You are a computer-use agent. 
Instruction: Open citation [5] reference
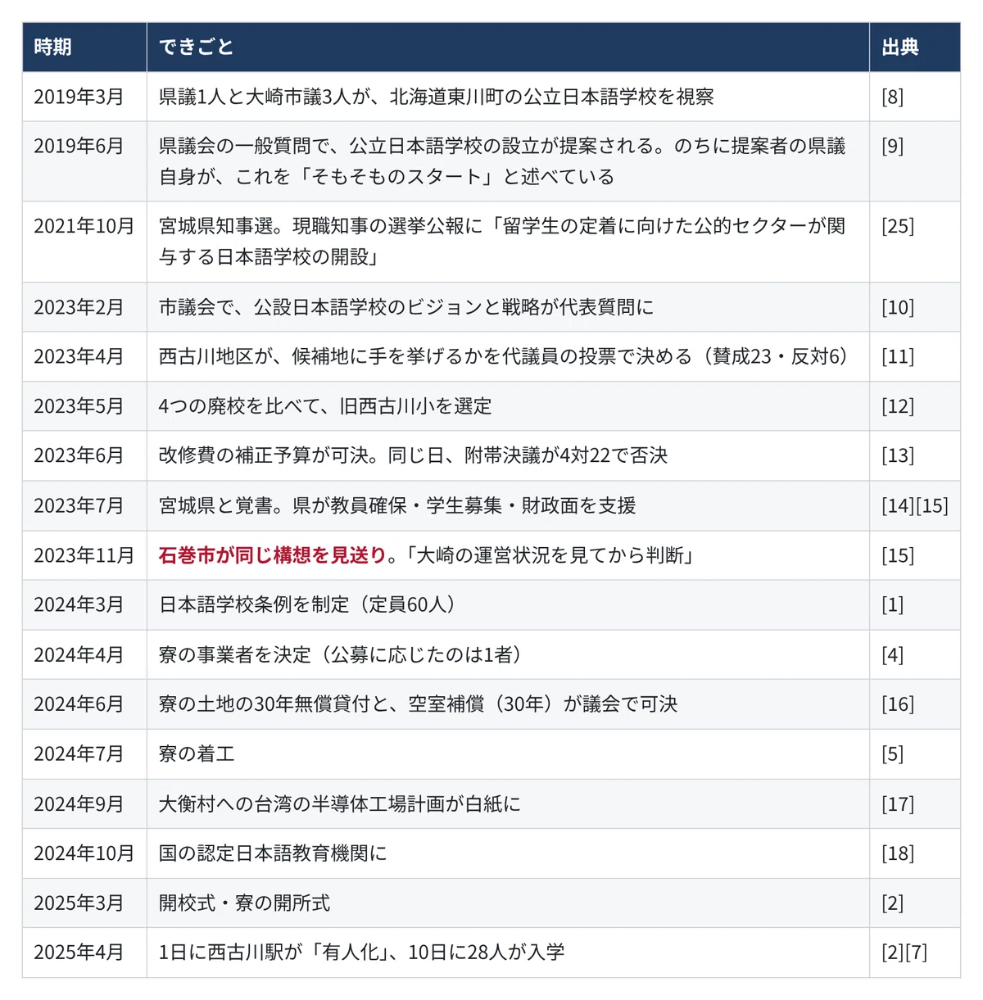892,753
